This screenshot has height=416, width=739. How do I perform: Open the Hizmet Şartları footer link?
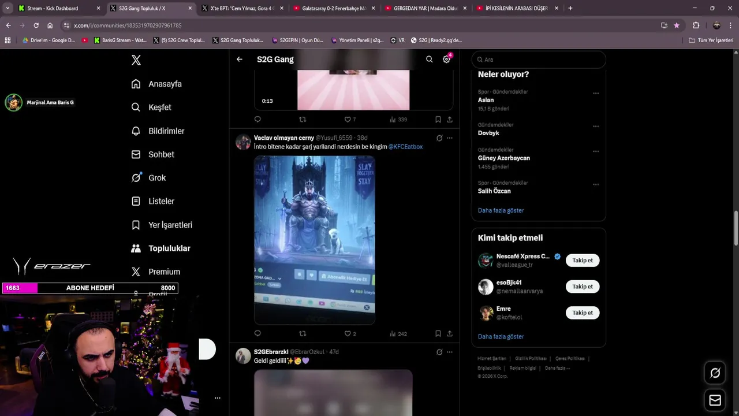pos(491,359)
